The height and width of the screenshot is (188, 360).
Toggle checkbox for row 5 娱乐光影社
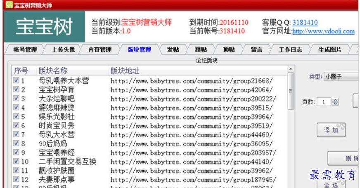click(x=16, y=116)
